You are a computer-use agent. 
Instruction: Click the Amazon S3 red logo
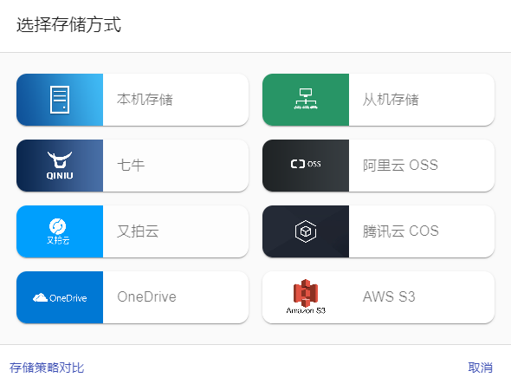306,293
